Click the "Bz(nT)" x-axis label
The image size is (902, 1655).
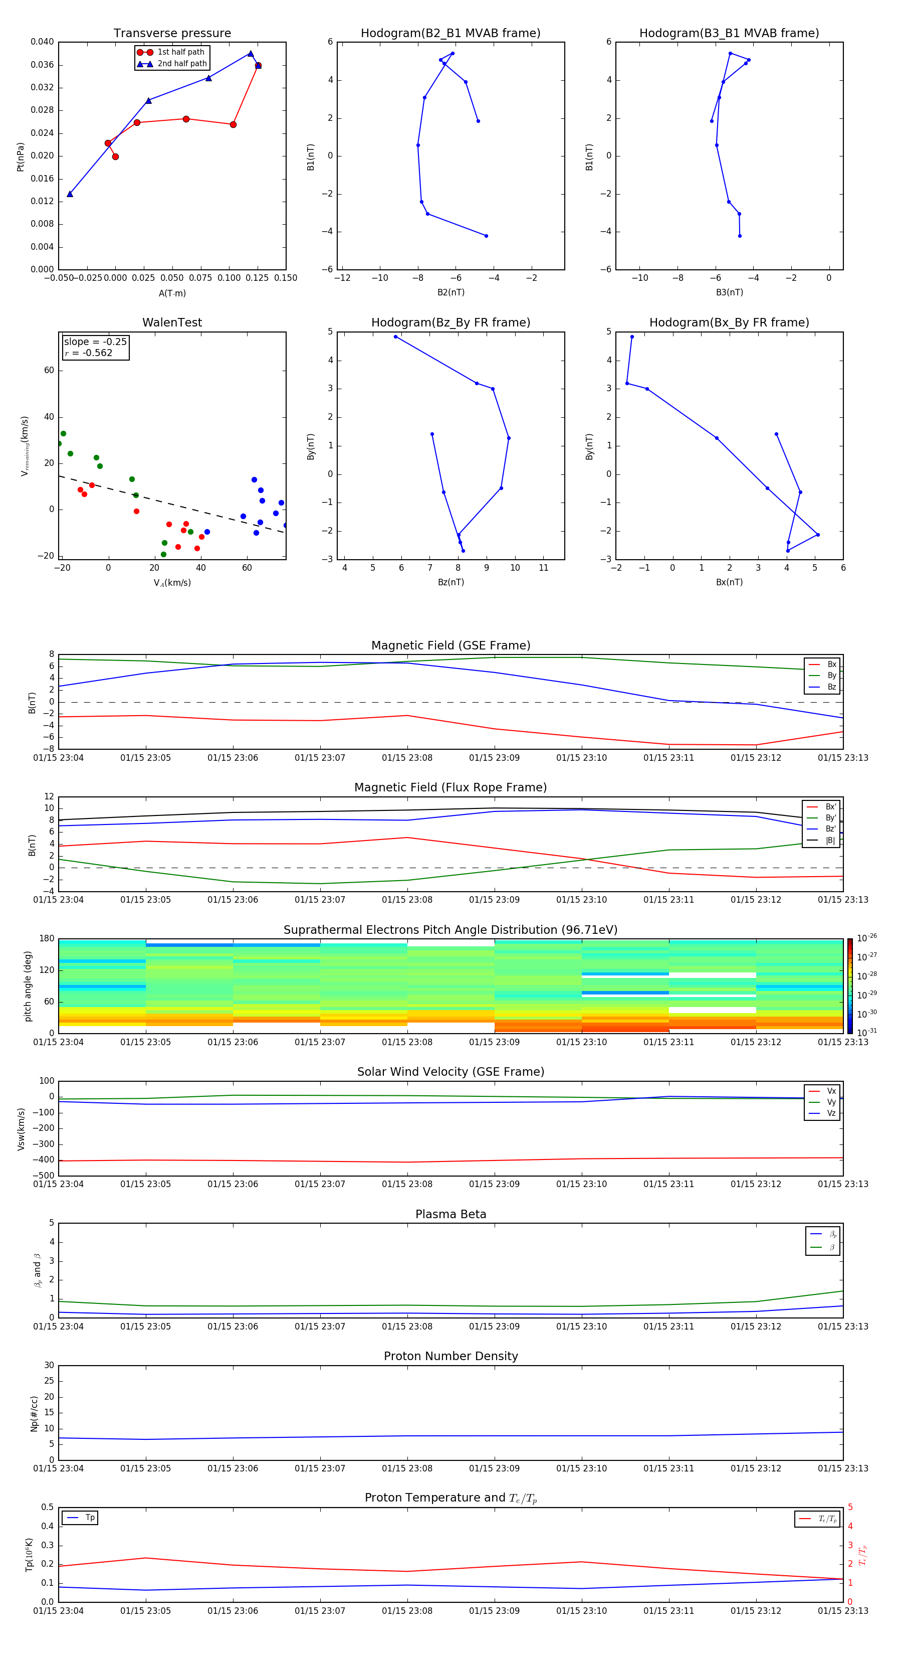pyautogui.click(x=450, y=582)
